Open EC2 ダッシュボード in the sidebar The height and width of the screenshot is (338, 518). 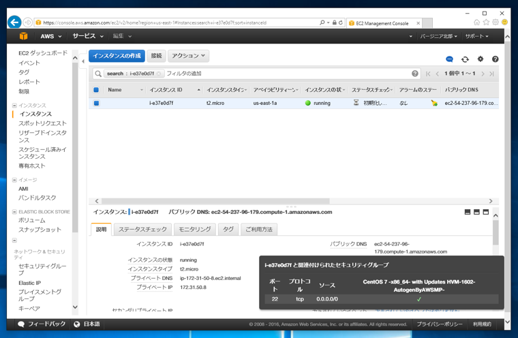tap(43, 53)
